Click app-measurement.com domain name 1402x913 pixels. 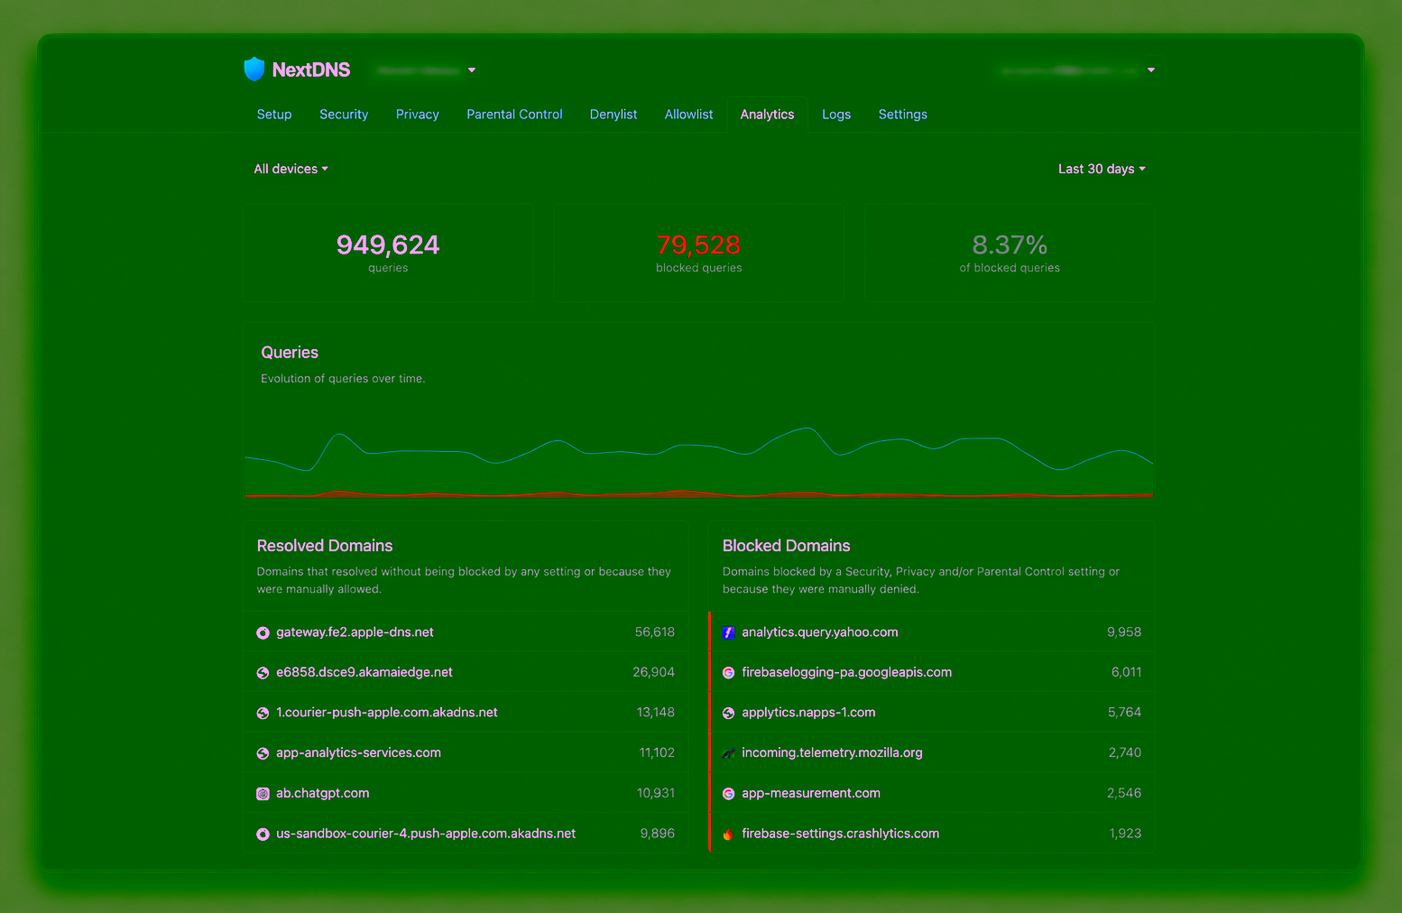click(811, 793)
